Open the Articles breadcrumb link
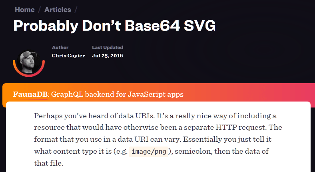Viewport: 315px width, 172px height. (x=58, y=10)
